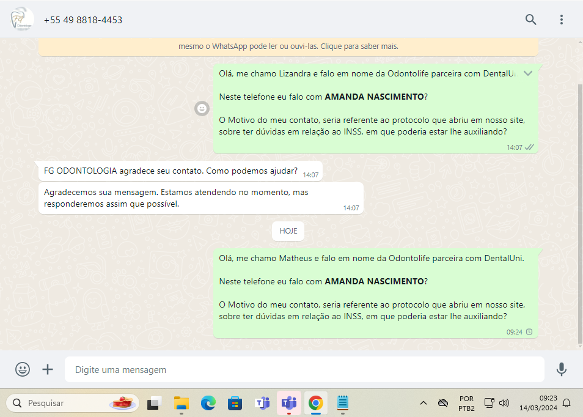
Task: Open the chat options three-dot menu
Action: 561,20
